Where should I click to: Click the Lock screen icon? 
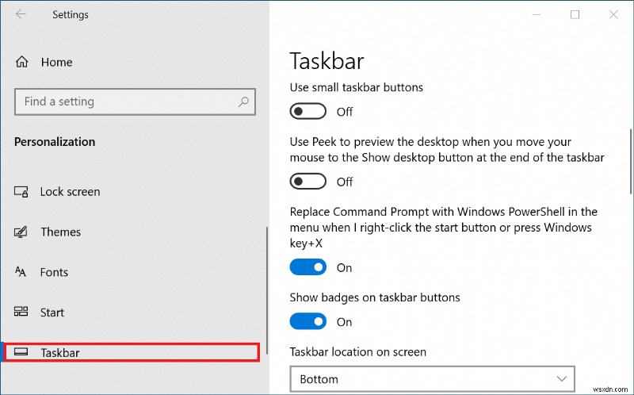click(21, 192)
